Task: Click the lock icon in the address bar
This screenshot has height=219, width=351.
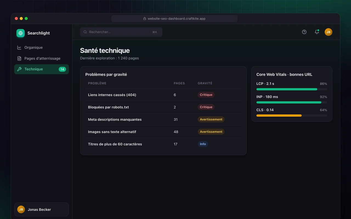Action: click(x=145, y=19)
